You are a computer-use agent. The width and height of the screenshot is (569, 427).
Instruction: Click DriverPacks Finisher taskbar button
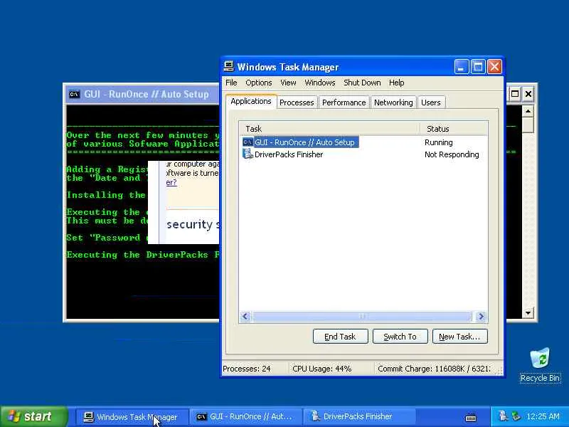pos(358,417)
